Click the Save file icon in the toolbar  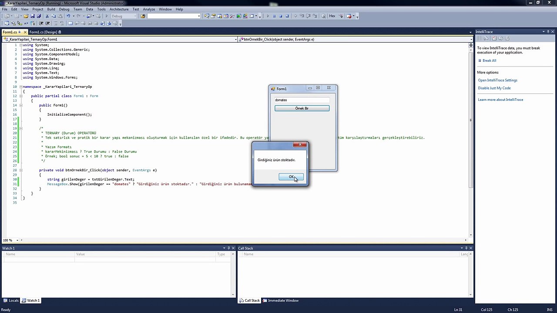32,16
